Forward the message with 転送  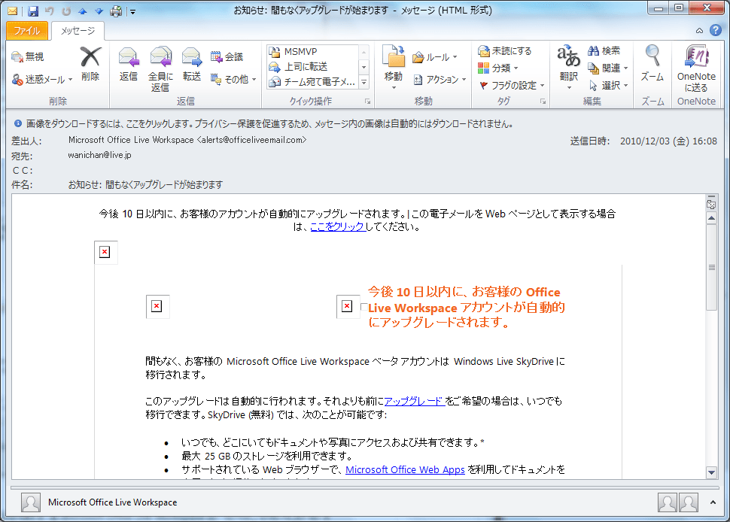(191, 64)
